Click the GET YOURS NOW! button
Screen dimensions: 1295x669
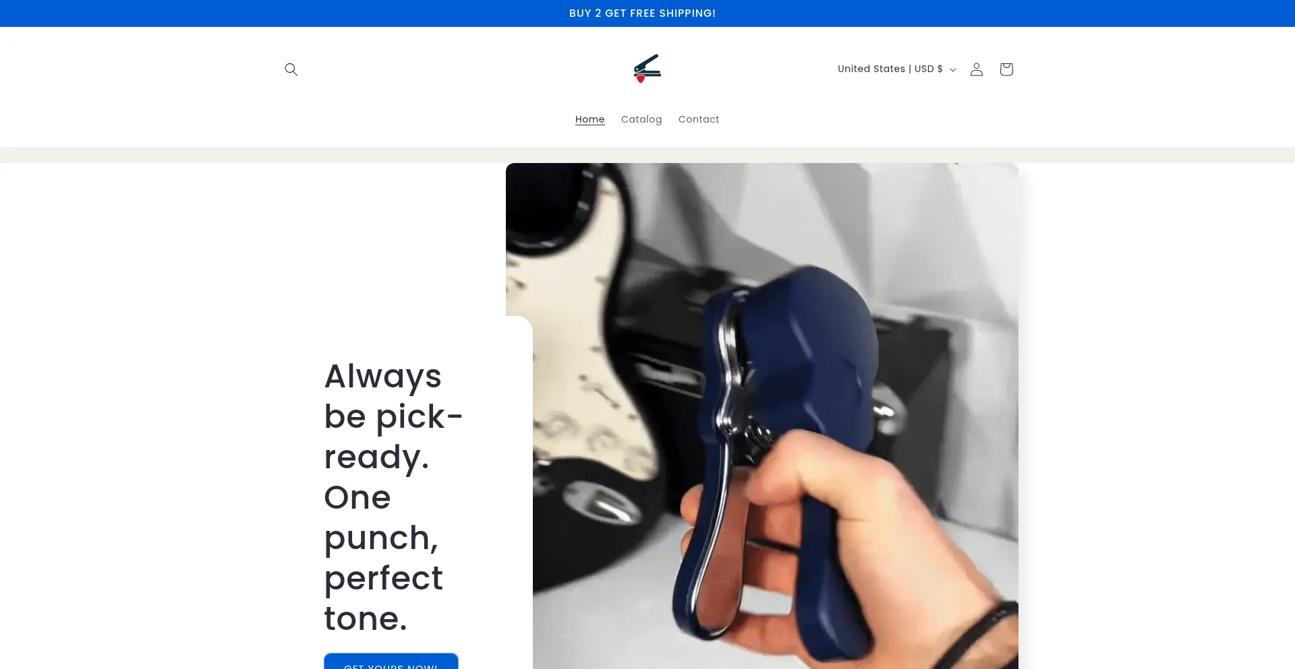[391, 662]
